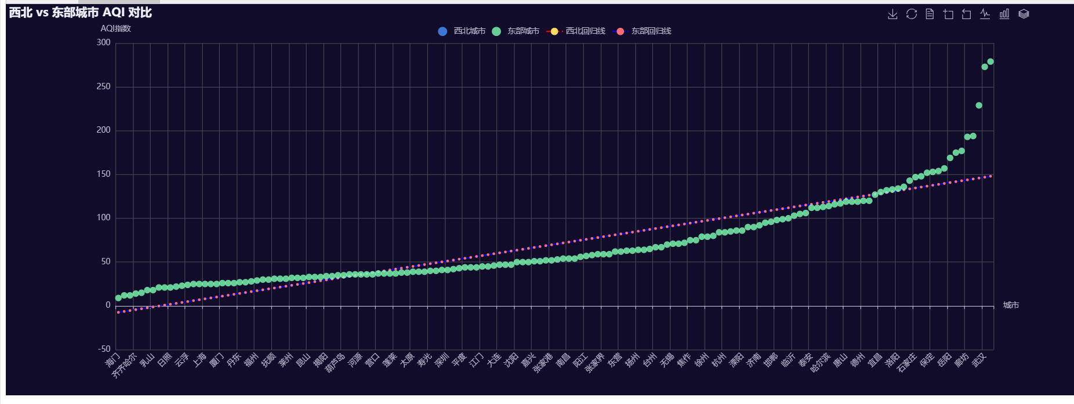Screen dimensions: 1074x404
Task: Click the 沈阳 city axis label
Action: tap(510, 360)
